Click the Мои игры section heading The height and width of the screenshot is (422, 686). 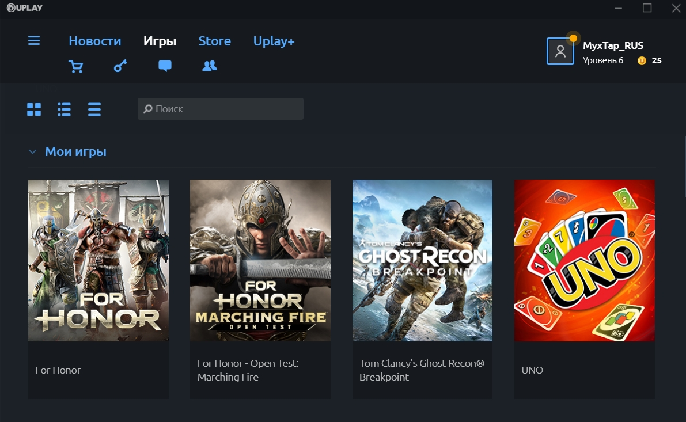[75, 152]
